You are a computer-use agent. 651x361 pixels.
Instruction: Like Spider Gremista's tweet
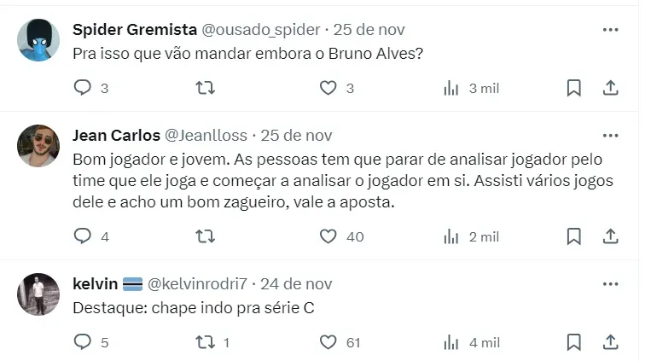[x=328, y=88]
